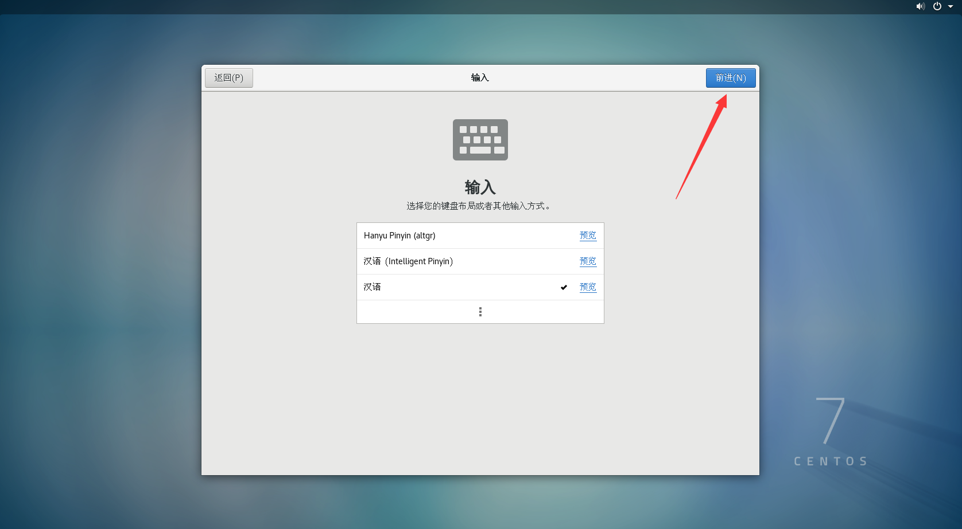The image size is (962, 529).
Task: Click the CENTOS wordmark on the wallpaper
Action: click(x=830, y=461)
